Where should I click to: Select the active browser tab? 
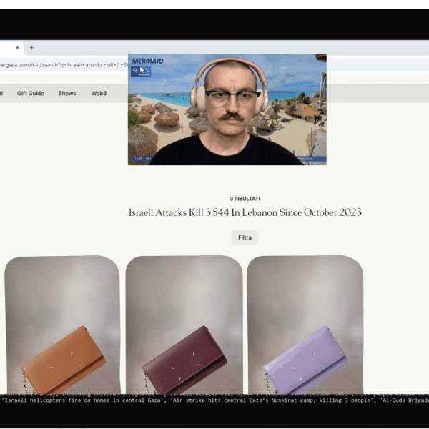[7, 48]
